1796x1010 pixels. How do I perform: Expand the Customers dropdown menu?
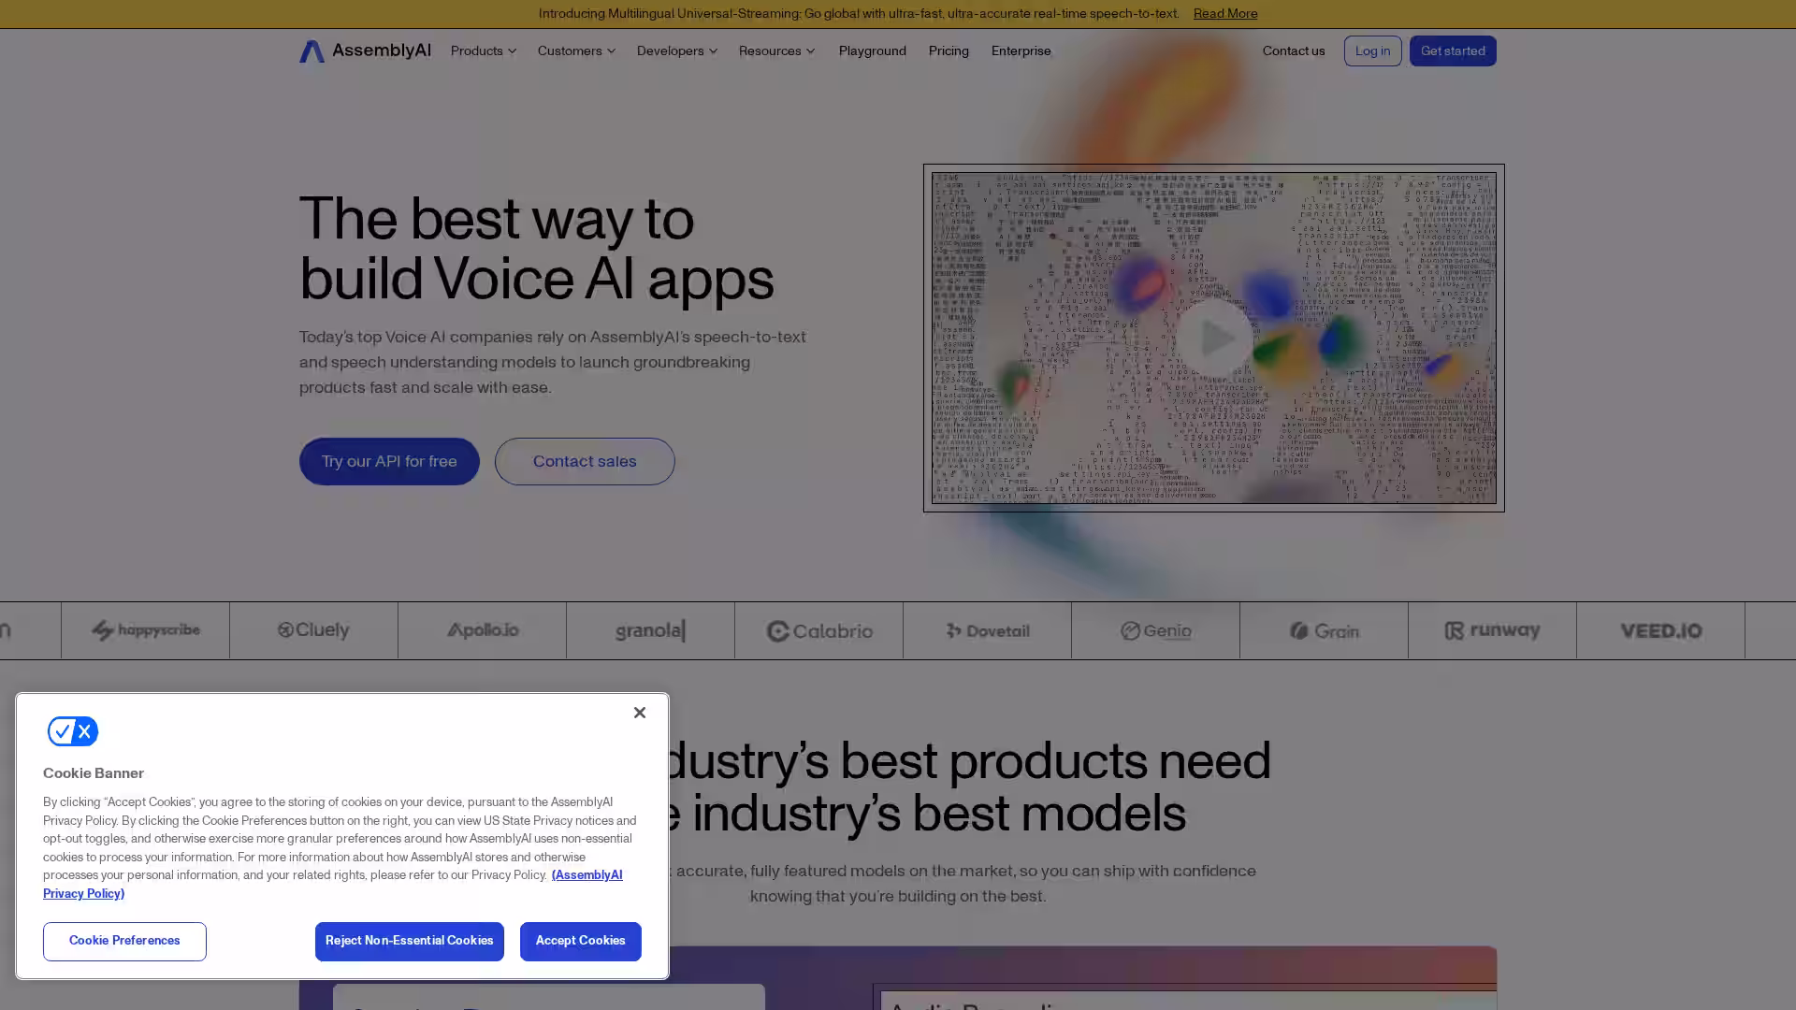576,50
